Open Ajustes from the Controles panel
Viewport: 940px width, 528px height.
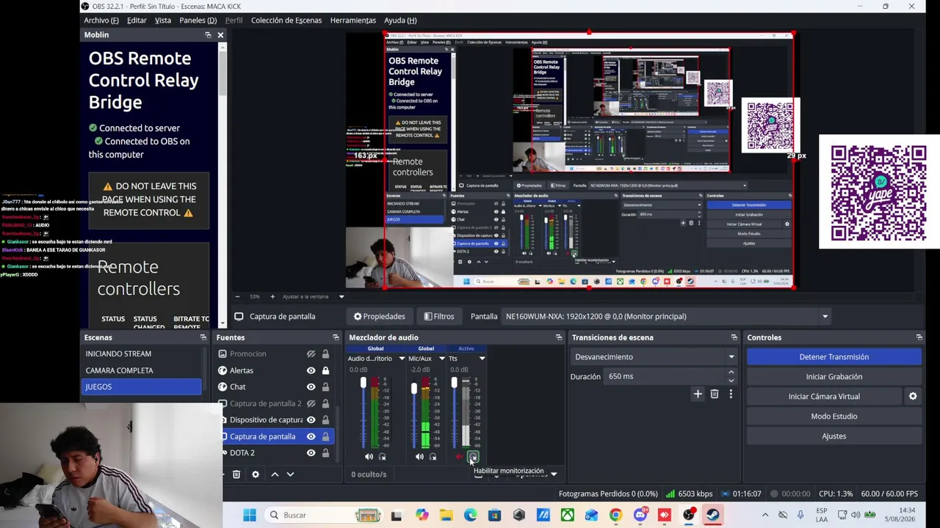834,436
